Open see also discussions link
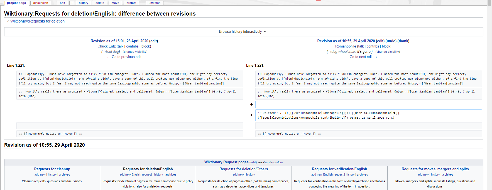 [276, 162]
